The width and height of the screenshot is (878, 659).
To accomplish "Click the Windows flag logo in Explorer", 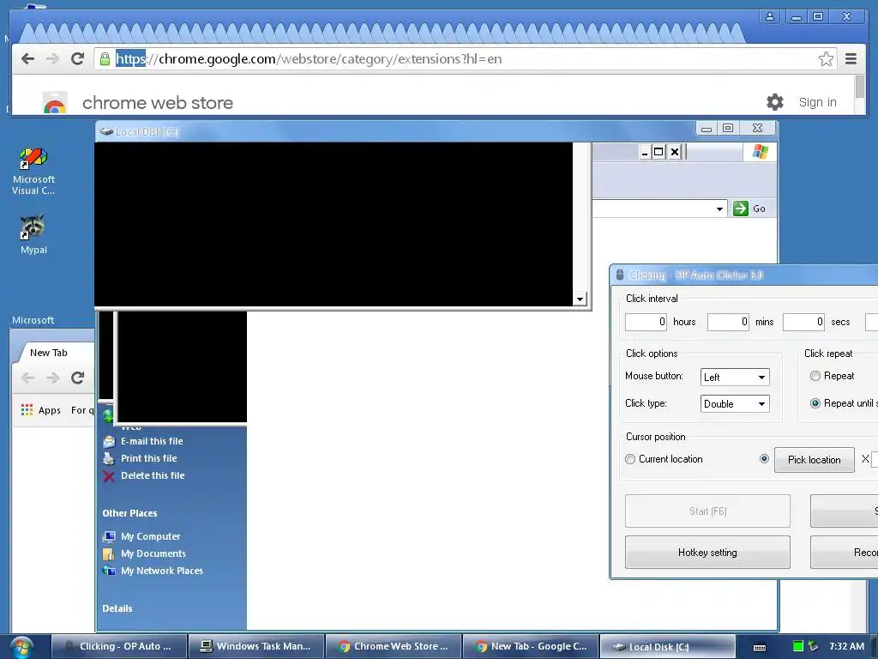I will pyautogui.click(x=760, y=151).
